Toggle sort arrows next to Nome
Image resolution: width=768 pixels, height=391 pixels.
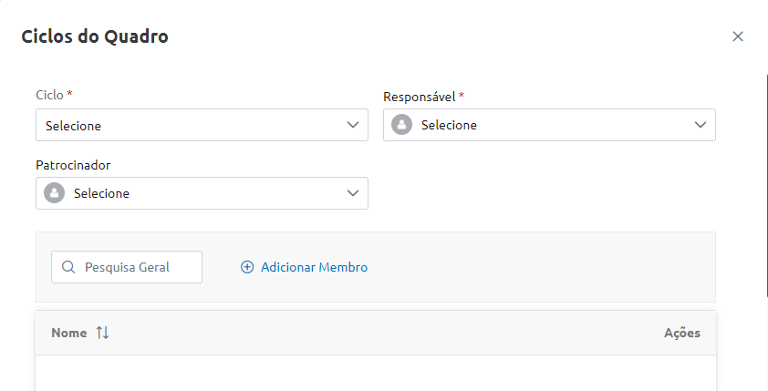pos(102,334)
